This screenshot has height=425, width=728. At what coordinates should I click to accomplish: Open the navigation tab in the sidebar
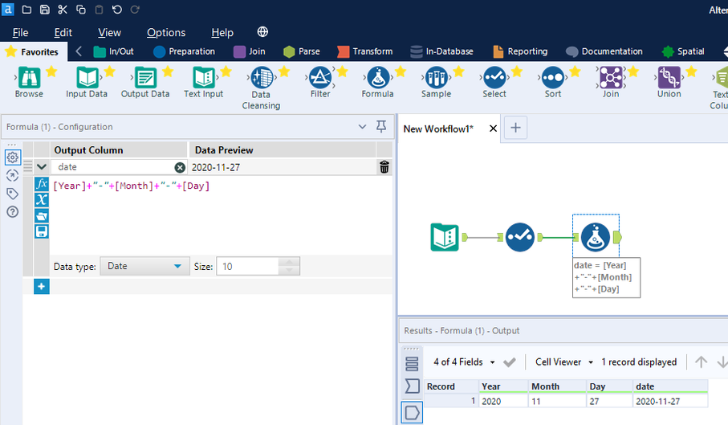click(x=13, y=176)
